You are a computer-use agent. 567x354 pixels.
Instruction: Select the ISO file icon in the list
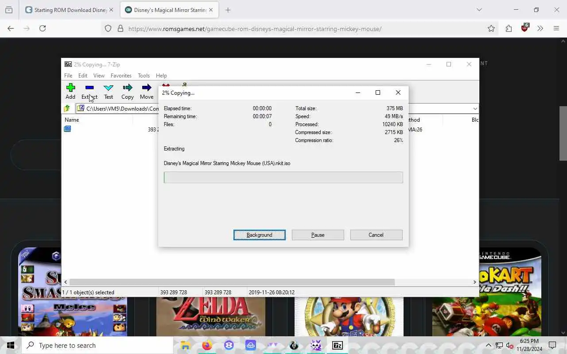point(67,129)
